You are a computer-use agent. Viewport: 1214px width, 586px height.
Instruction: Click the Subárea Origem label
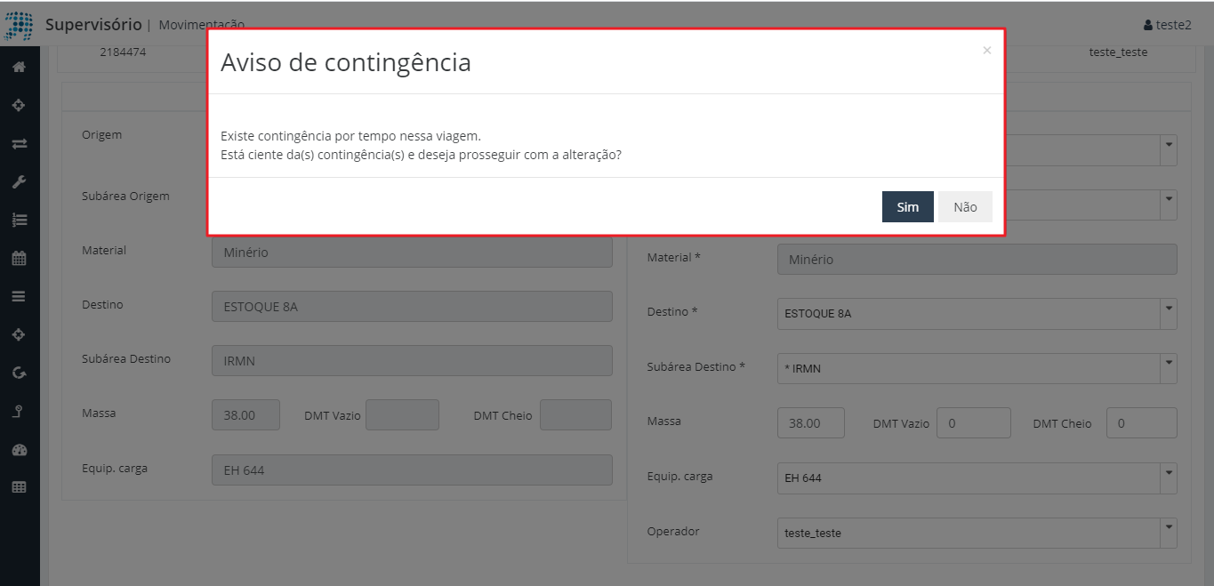click(x=125, y=196)
